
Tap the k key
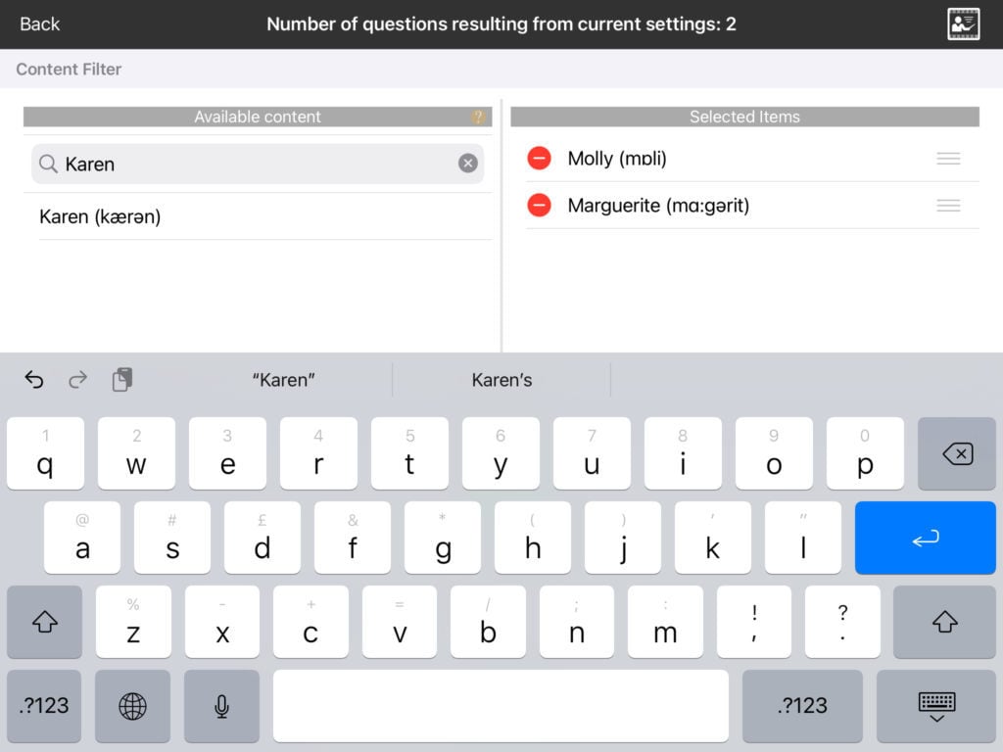[713, 538]
